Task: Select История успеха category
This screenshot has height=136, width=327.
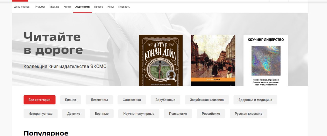Action: (x=41, y=114)
